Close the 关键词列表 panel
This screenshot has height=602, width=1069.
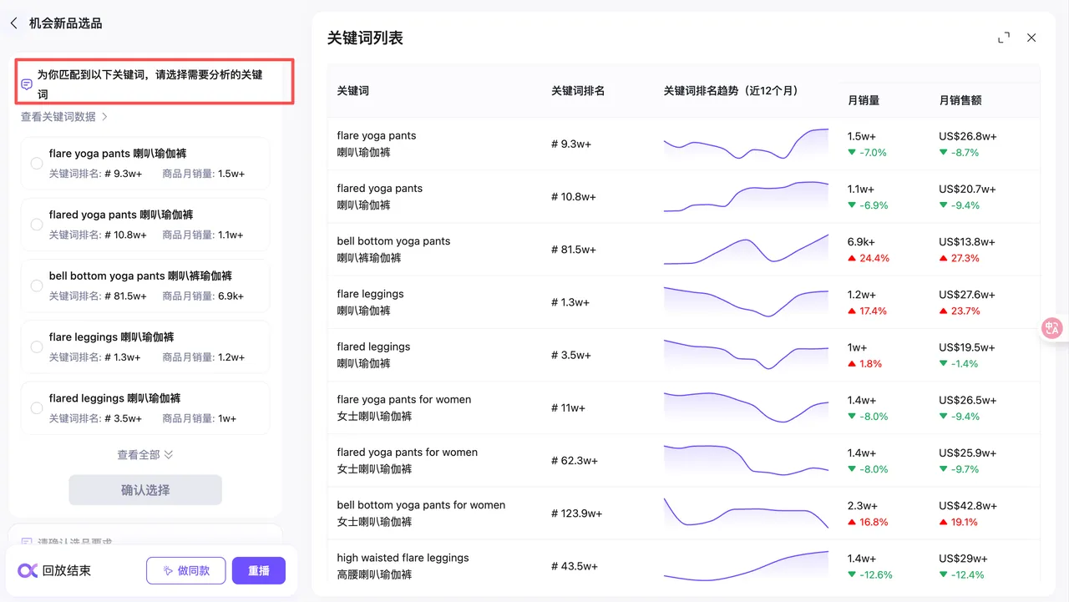coord(1031,38)
